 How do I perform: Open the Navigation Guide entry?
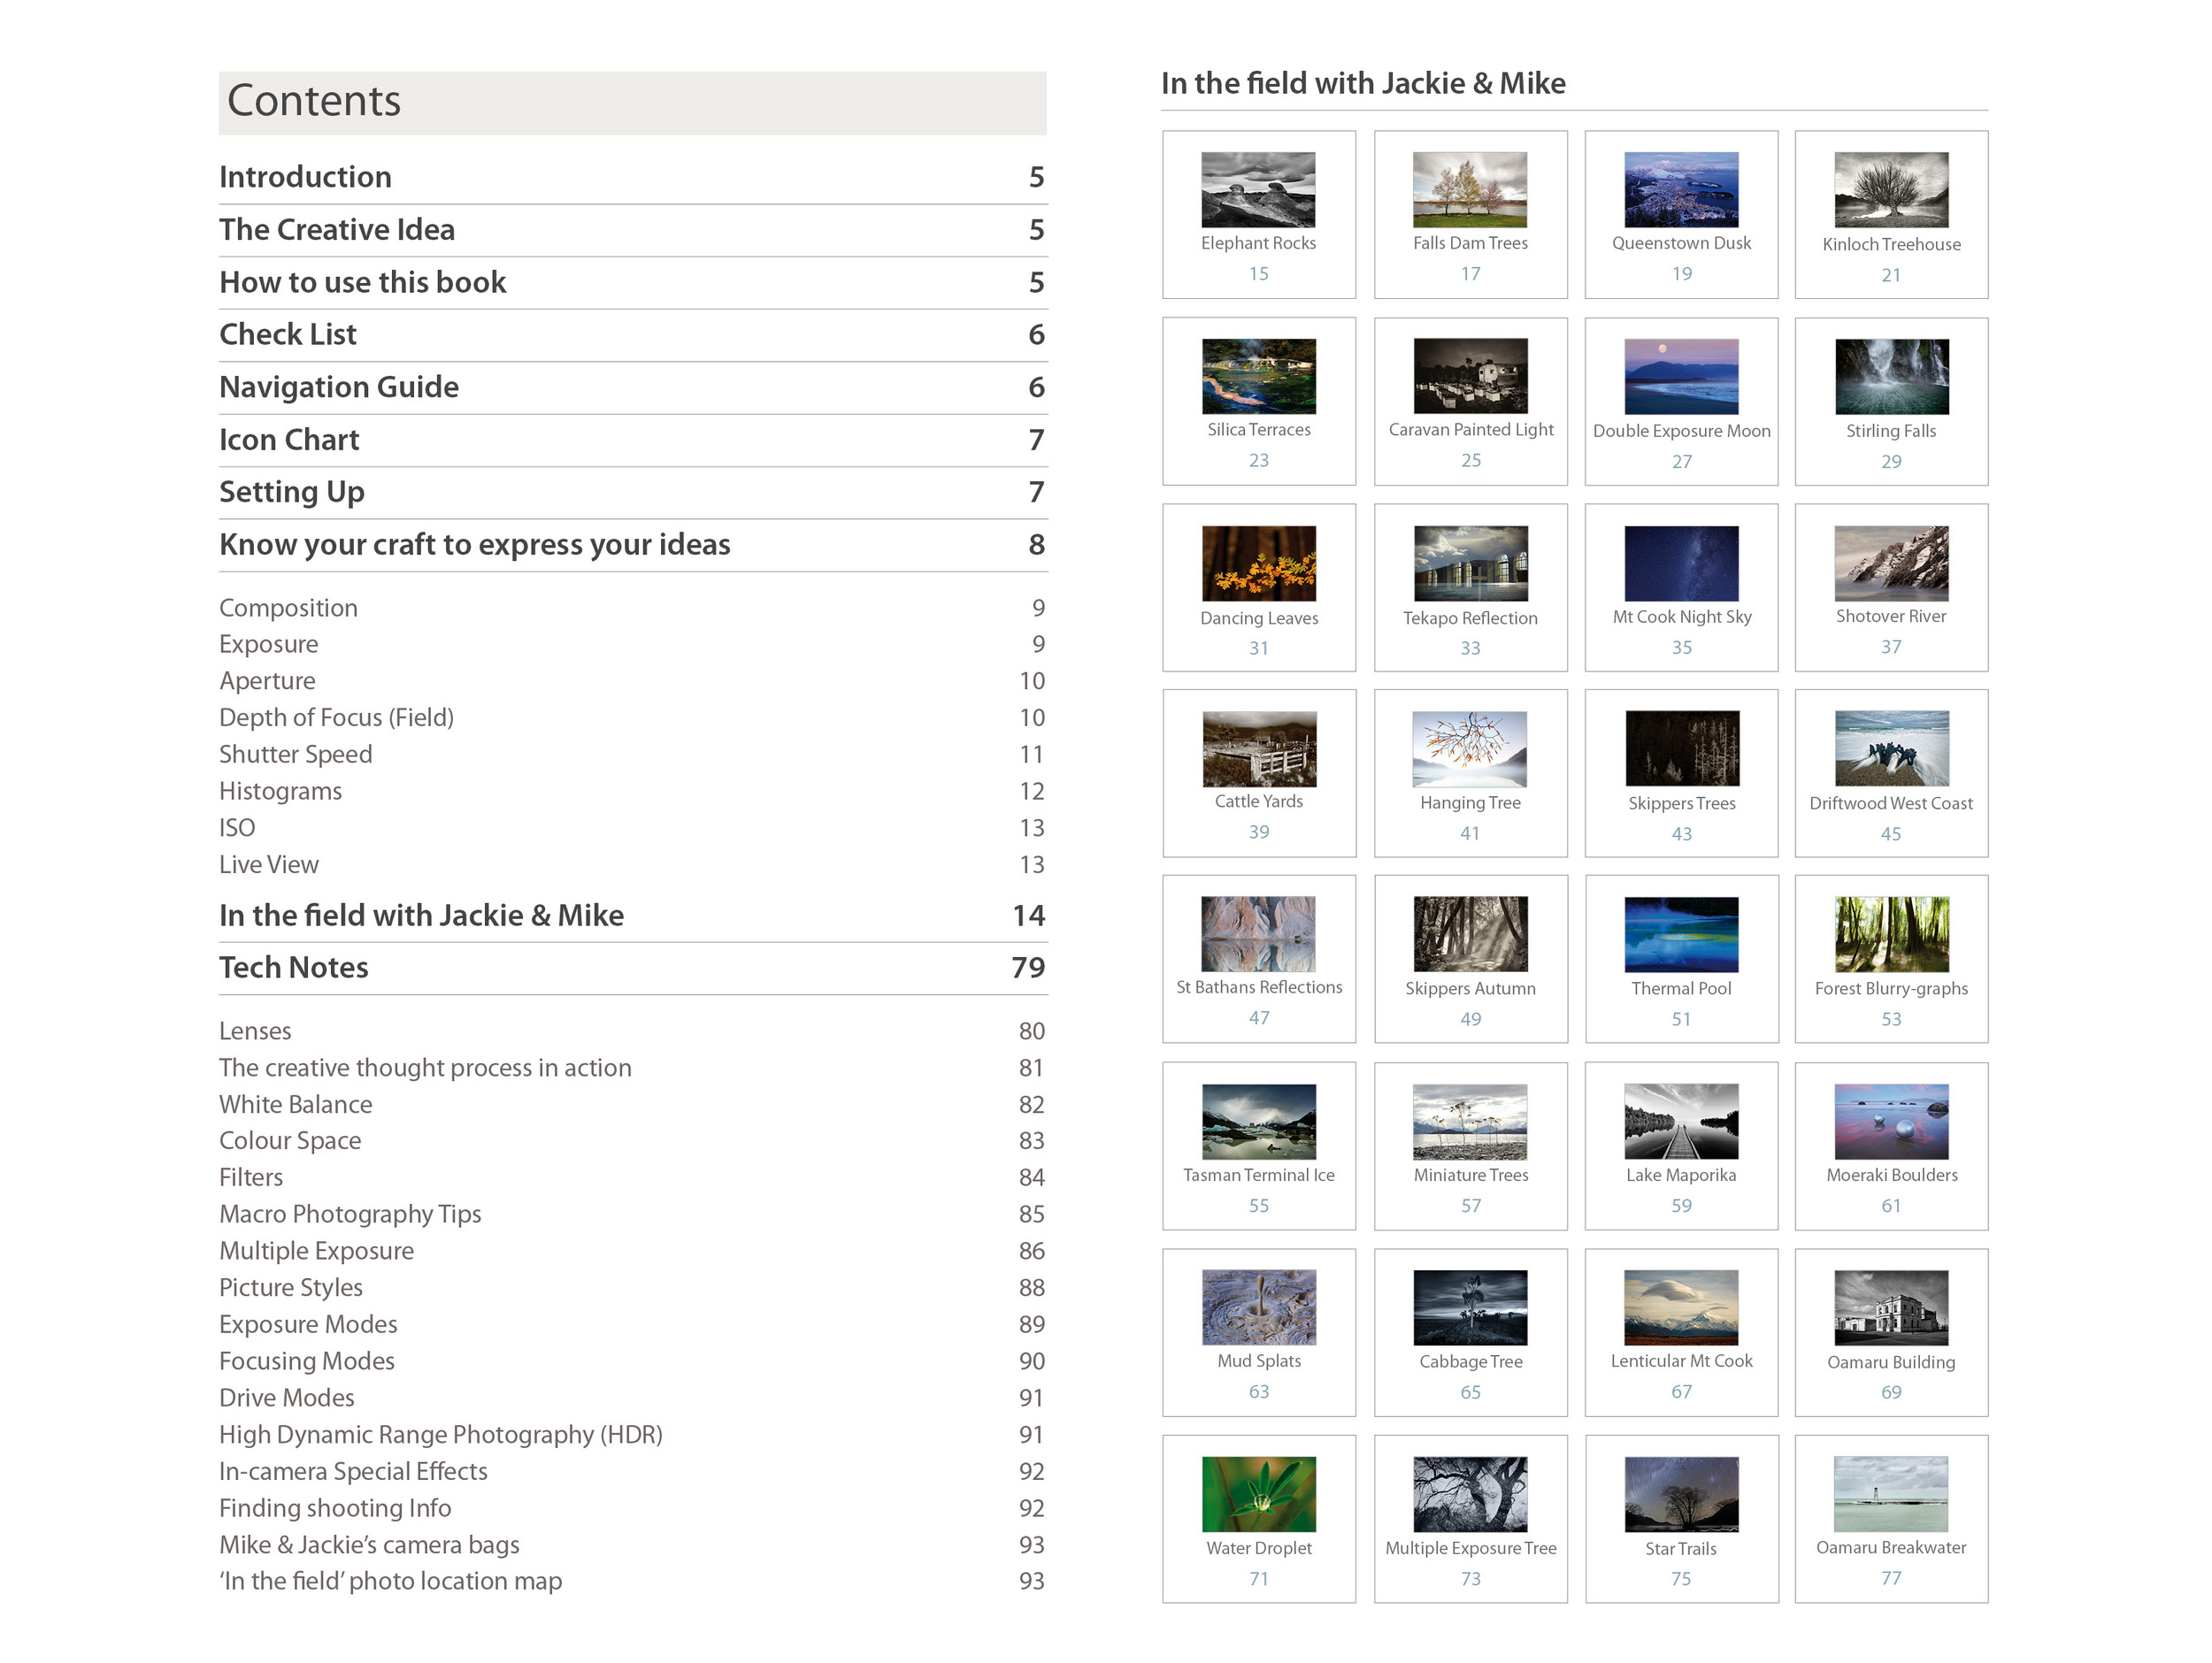pyautogui.click(x=632, y=388)
